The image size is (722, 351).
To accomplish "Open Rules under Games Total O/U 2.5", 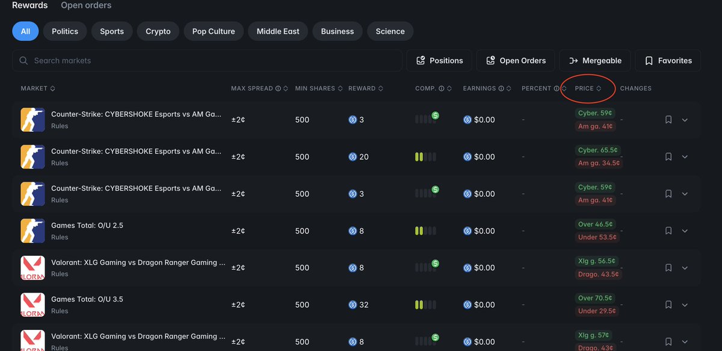I will 60,237.
